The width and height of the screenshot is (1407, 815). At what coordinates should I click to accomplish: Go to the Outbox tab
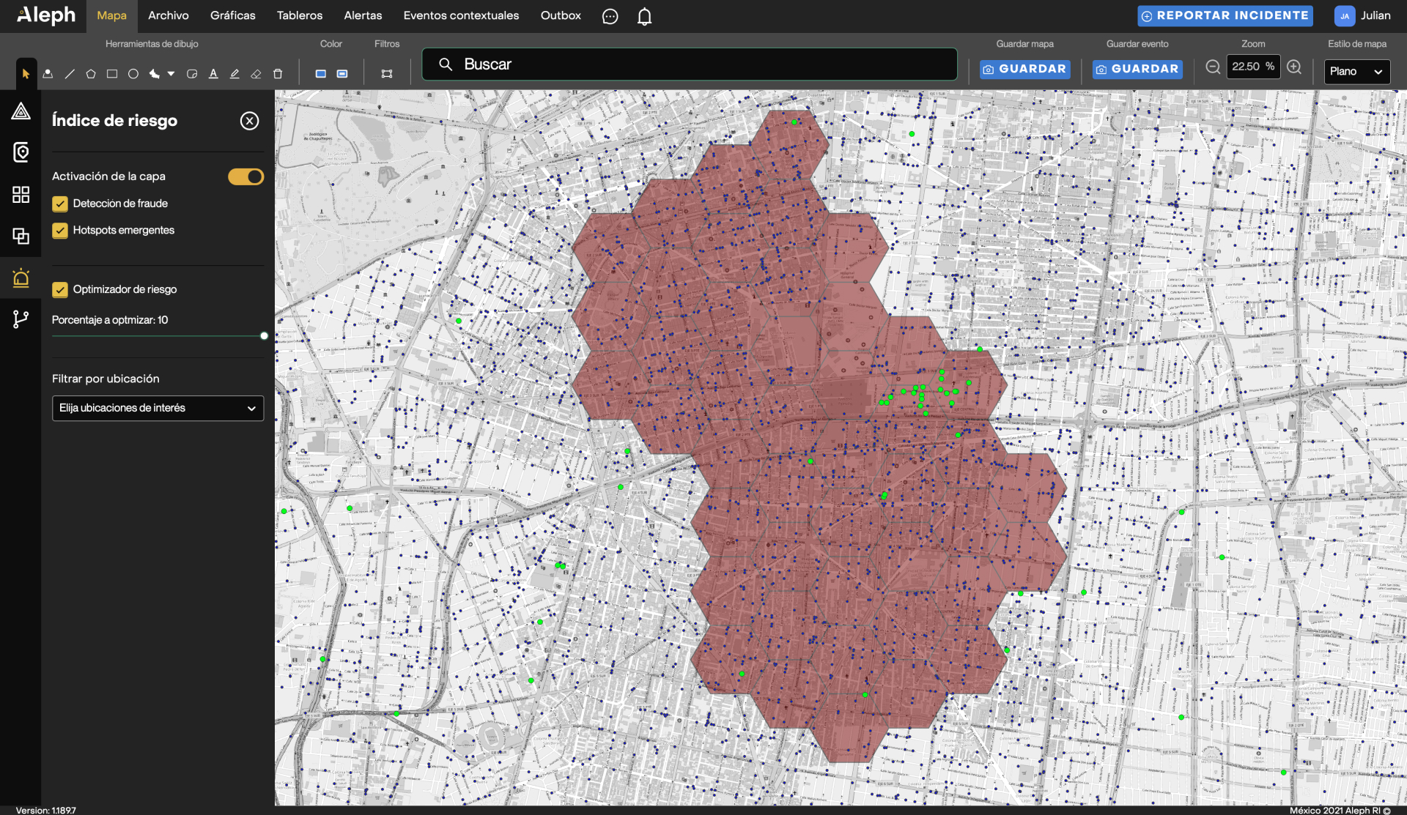[561, 15]
